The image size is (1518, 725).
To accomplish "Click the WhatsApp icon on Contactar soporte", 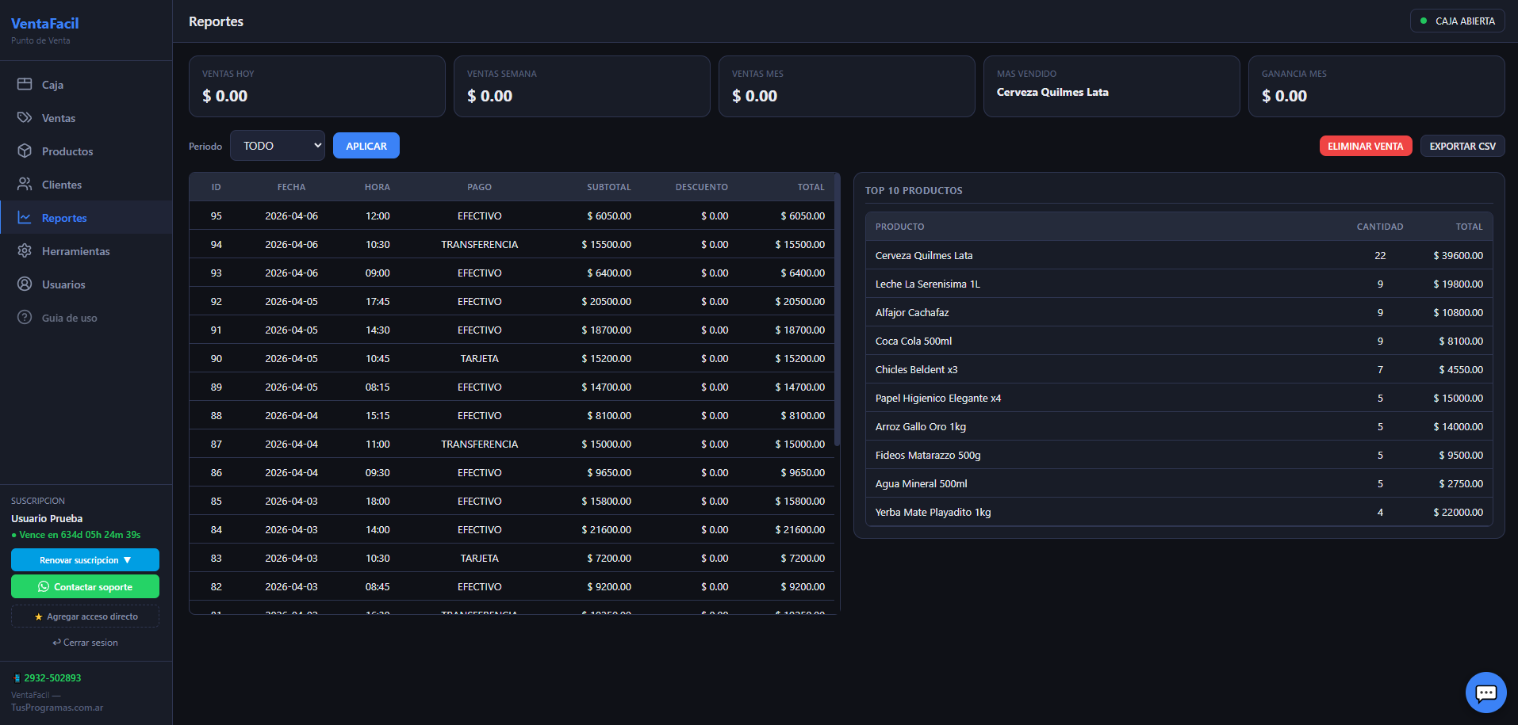I will click(x=44, y=587).
